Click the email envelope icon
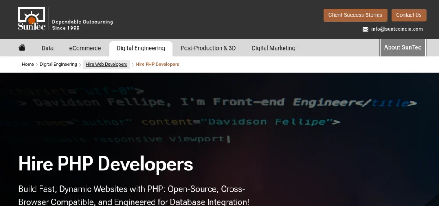The image size is (439, 206). point(365,29)
